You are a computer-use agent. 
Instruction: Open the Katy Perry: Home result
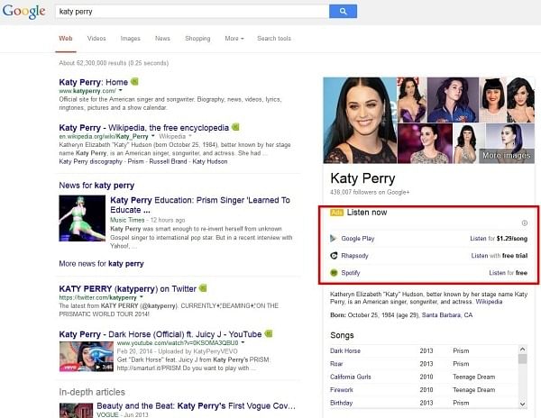[94, 82]
